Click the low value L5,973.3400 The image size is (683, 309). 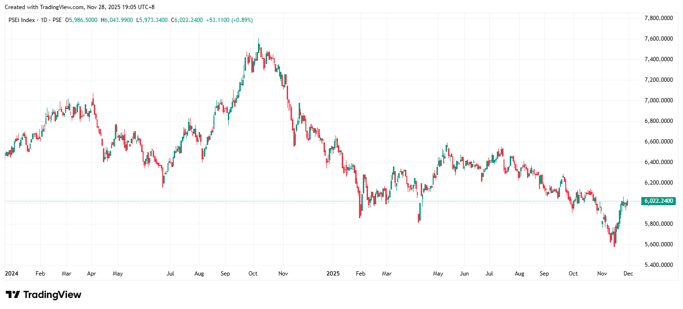(152, 20)
